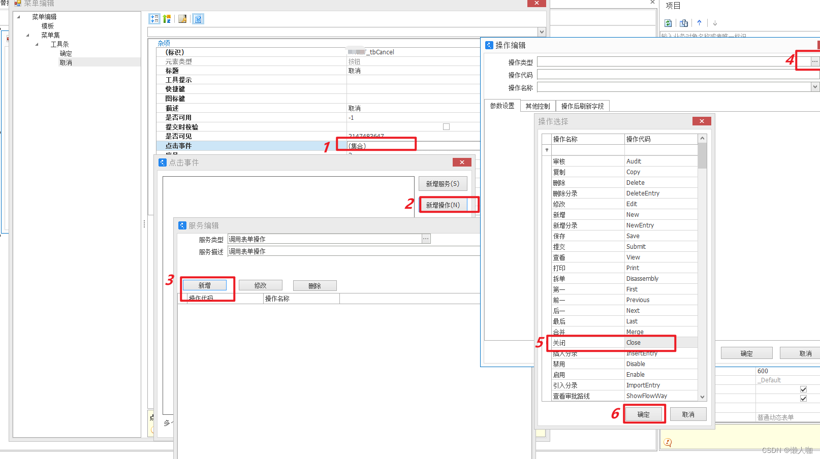
Task: Switch to the 操作后刷新字段 tab
Action: point(582,106)
